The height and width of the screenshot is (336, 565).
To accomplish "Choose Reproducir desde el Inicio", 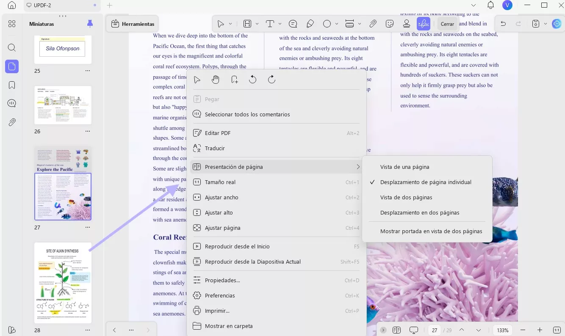I will [x=276, y=246].
